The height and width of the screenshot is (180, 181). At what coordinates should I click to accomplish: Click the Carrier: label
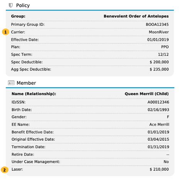(18, 32)
